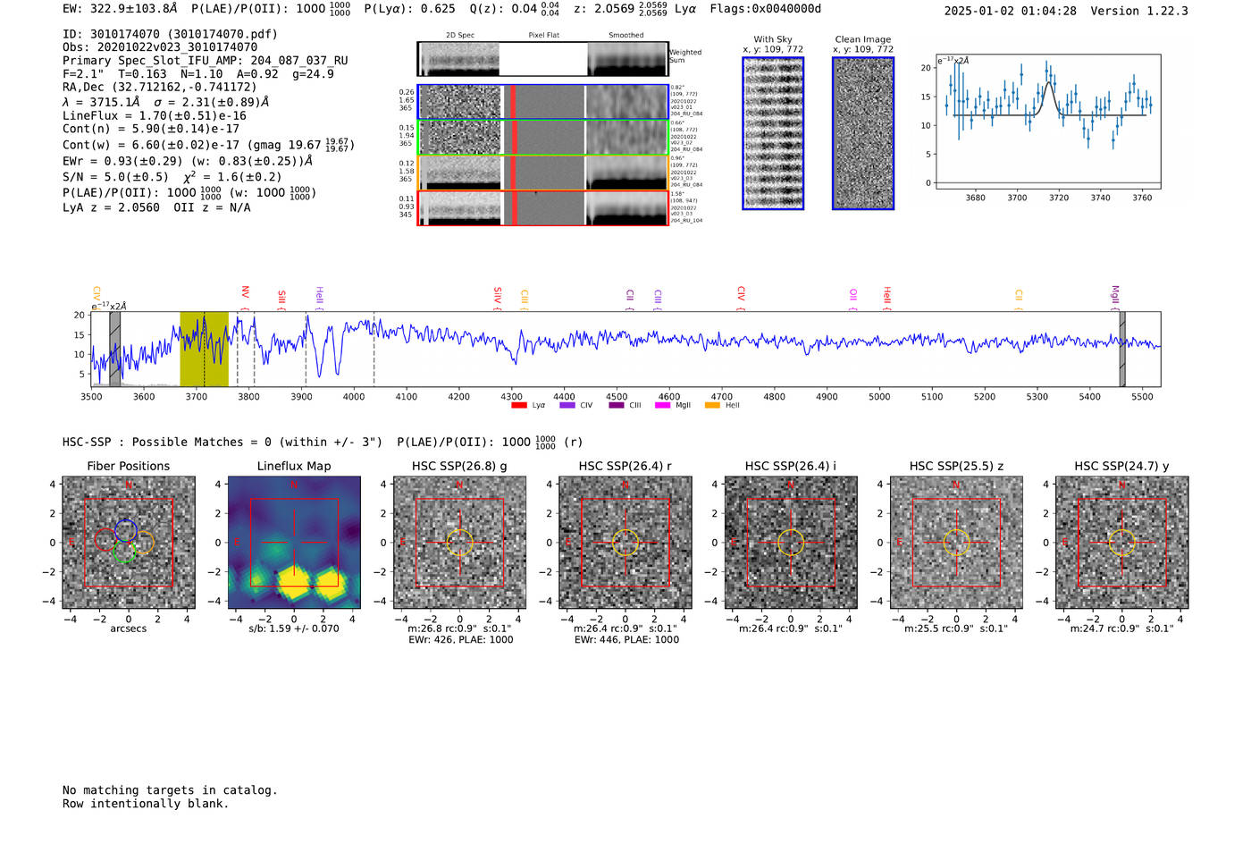1251x852 pixels.
Task: Click the Weighted Sum 2D spectrum strip
Action: [x=542, y=59]
